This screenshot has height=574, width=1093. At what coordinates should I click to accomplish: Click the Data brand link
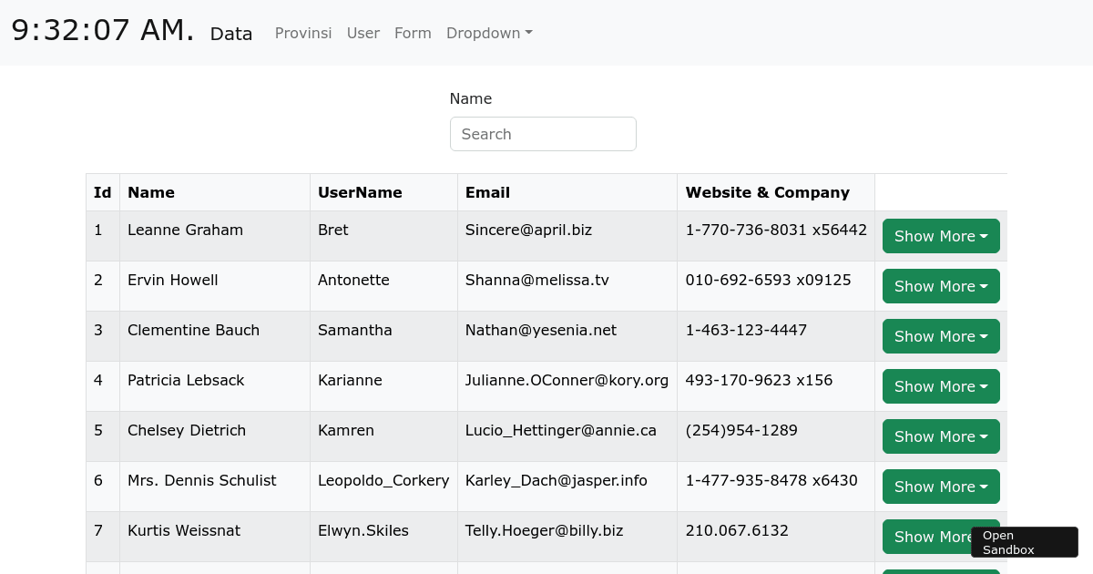[x=231, y=34]
